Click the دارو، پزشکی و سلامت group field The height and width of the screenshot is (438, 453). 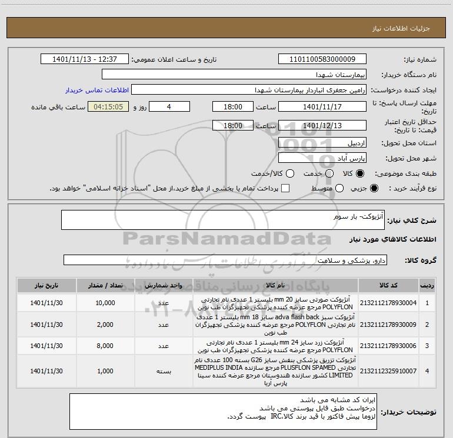225,260
